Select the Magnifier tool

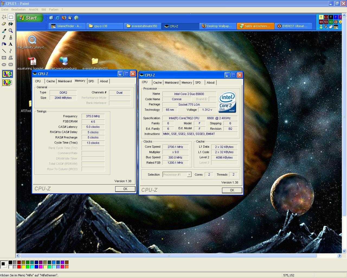[11, 31]
